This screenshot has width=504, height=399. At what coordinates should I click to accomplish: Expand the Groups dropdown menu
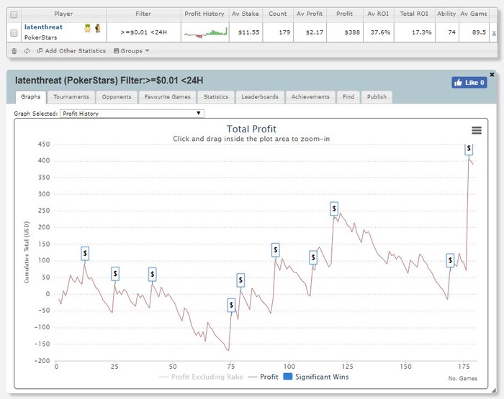[132, 51]
